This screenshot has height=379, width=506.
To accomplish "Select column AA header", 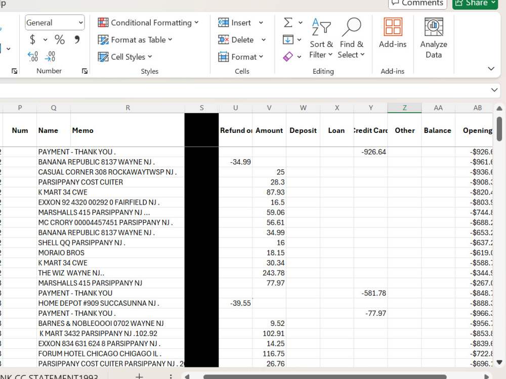I will point(438,108).
